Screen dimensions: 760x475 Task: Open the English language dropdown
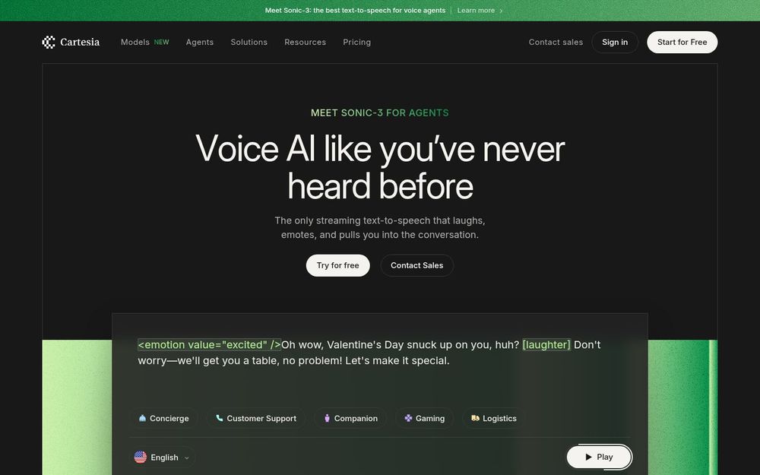pyautogui.click(x=163, y=457)
